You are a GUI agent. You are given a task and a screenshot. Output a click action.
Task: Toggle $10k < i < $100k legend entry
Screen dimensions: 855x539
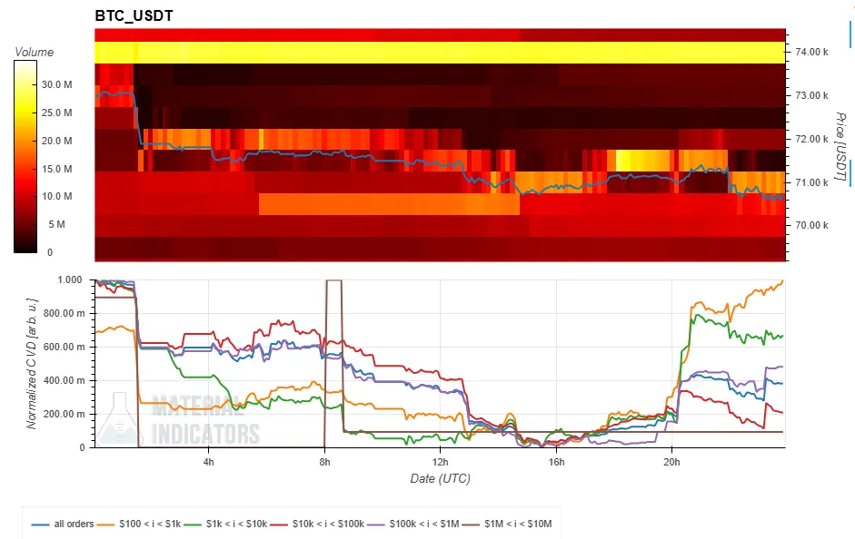tap(323, 524)
